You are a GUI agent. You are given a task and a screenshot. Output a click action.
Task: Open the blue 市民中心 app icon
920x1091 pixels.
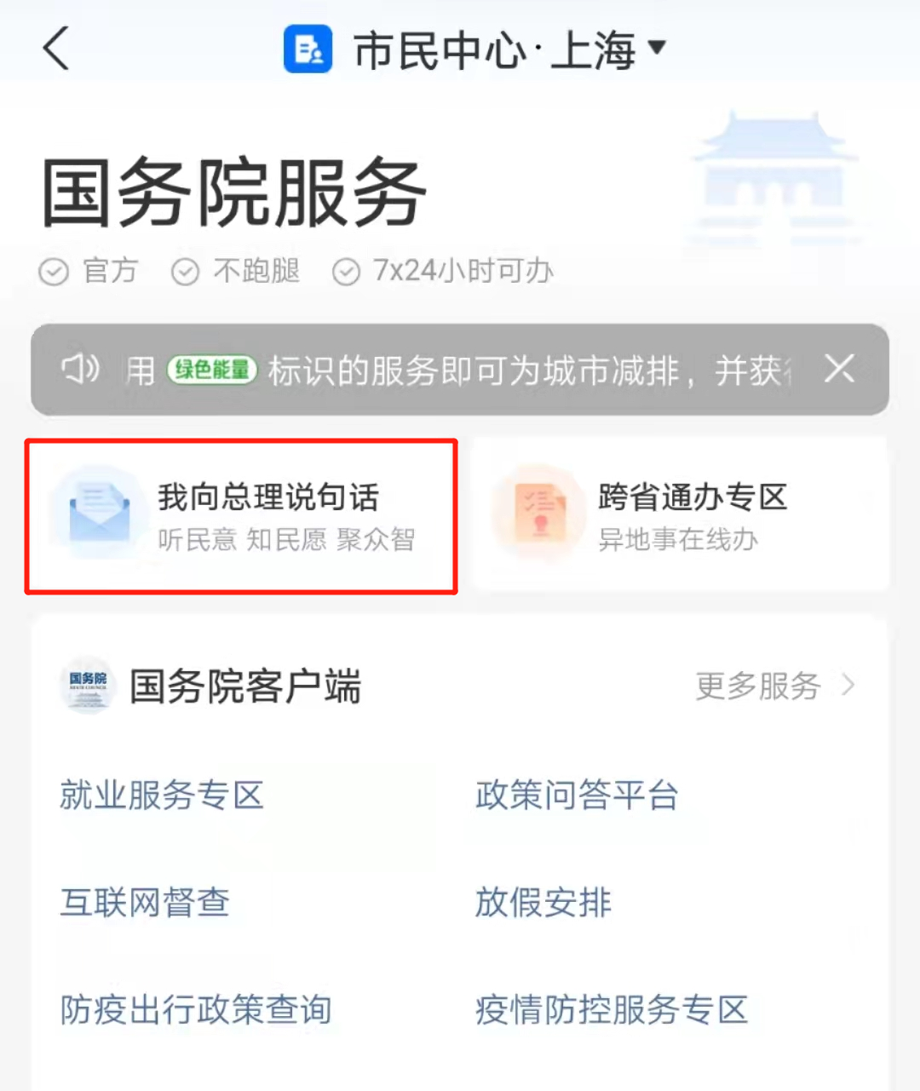coord(308,49)
